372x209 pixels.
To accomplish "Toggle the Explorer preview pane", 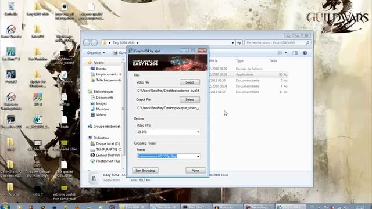I will (295, 53).
